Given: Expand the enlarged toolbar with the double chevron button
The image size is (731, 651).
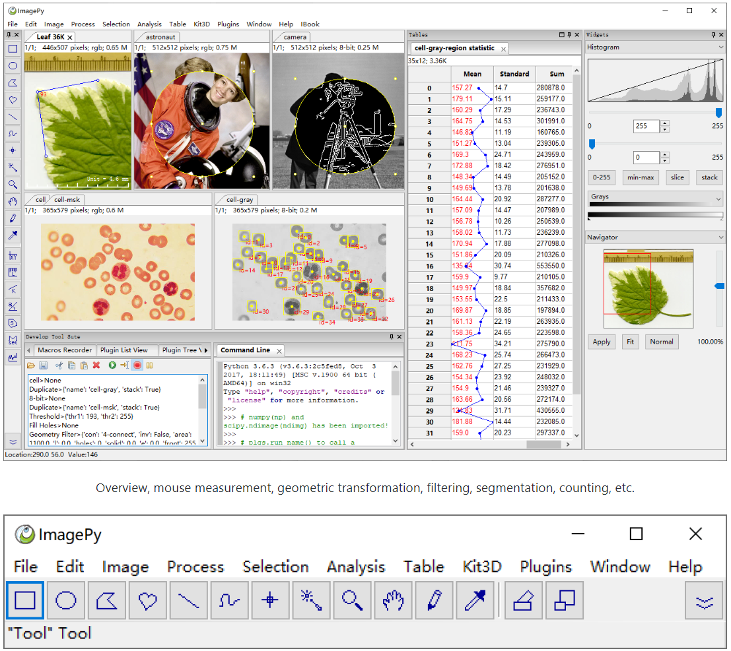Looking at the screenshot, I should tap(704, 601).
